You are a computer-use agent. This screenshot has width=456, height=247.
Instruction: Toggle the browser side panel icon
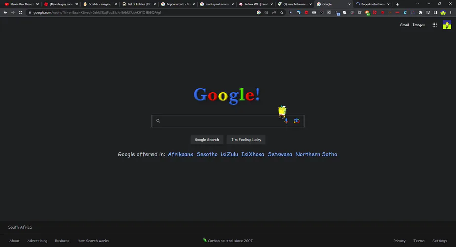point(435,13)
